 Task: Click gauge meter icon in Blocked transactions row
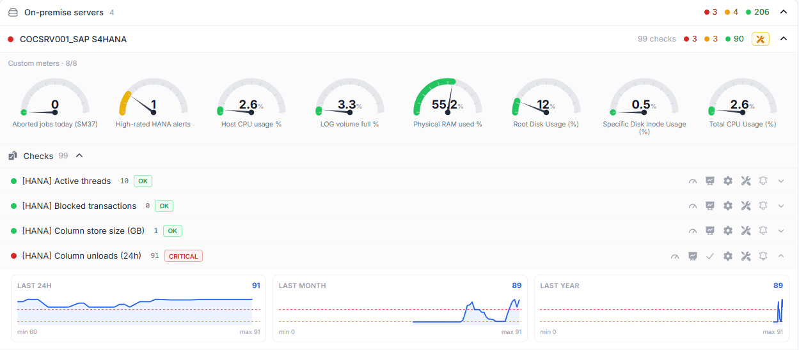click(x=693, y=206)
